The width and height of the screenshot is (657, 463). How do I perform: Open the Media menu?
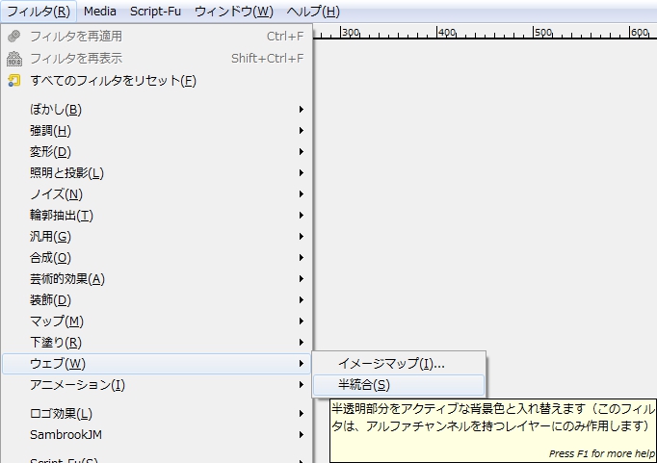(x=100, y=12)
